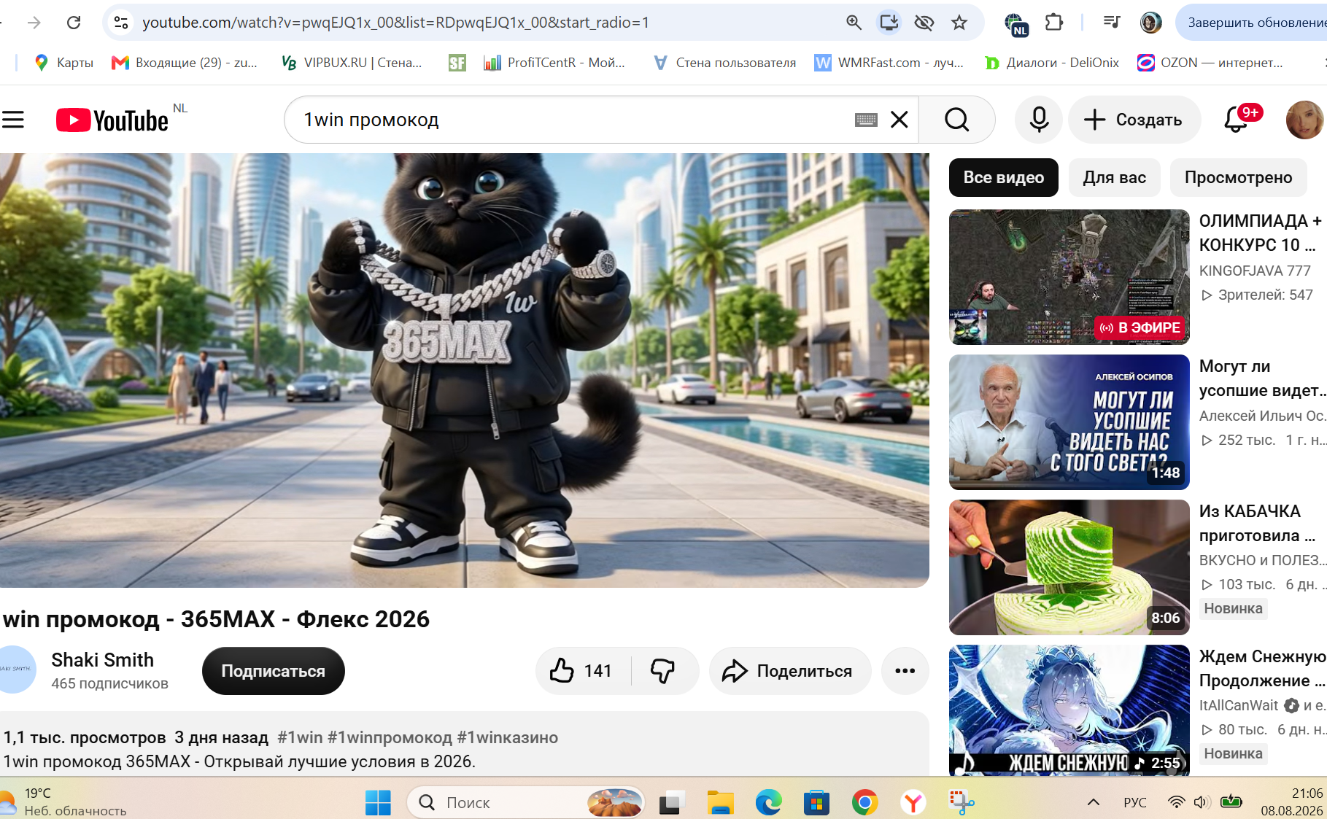The image size is (1327, 819).
Task: Open the 'Стена пользователя' bookmark
Action: click(x=724, y=63)
